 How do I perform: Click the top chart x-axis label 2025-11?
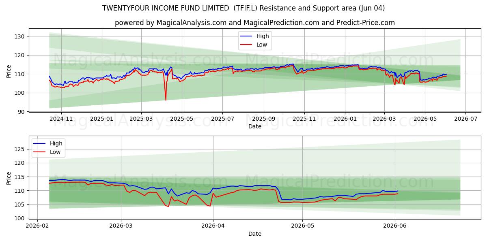coord(304,119)
